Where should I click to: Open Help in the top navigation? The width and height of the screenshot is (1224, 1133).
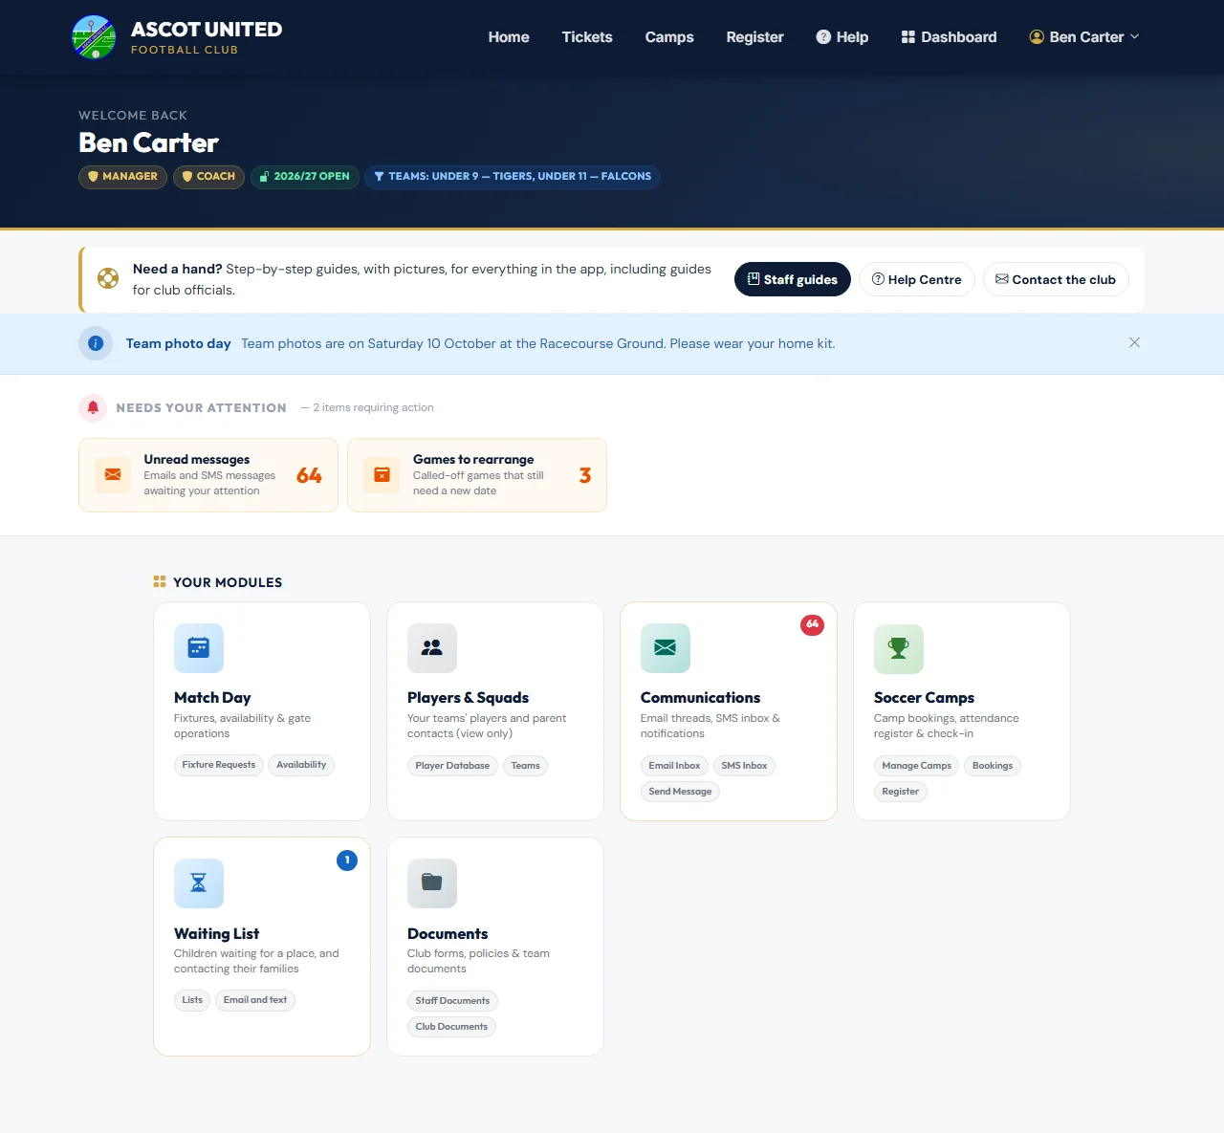click(x=842, y=37)
